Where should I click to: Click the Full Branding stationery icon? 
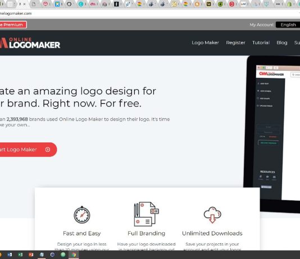pyautogui.click(x=147, y=214)
